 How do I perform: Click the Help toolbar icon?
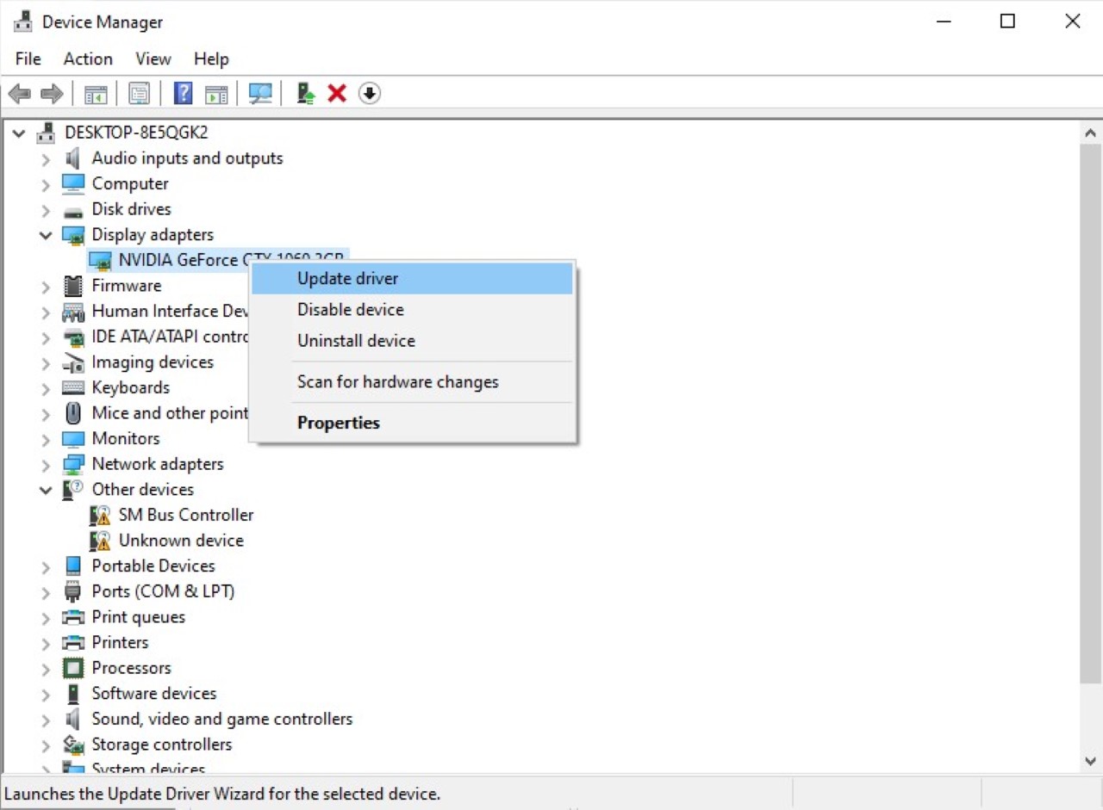click(x=183, y=93)
